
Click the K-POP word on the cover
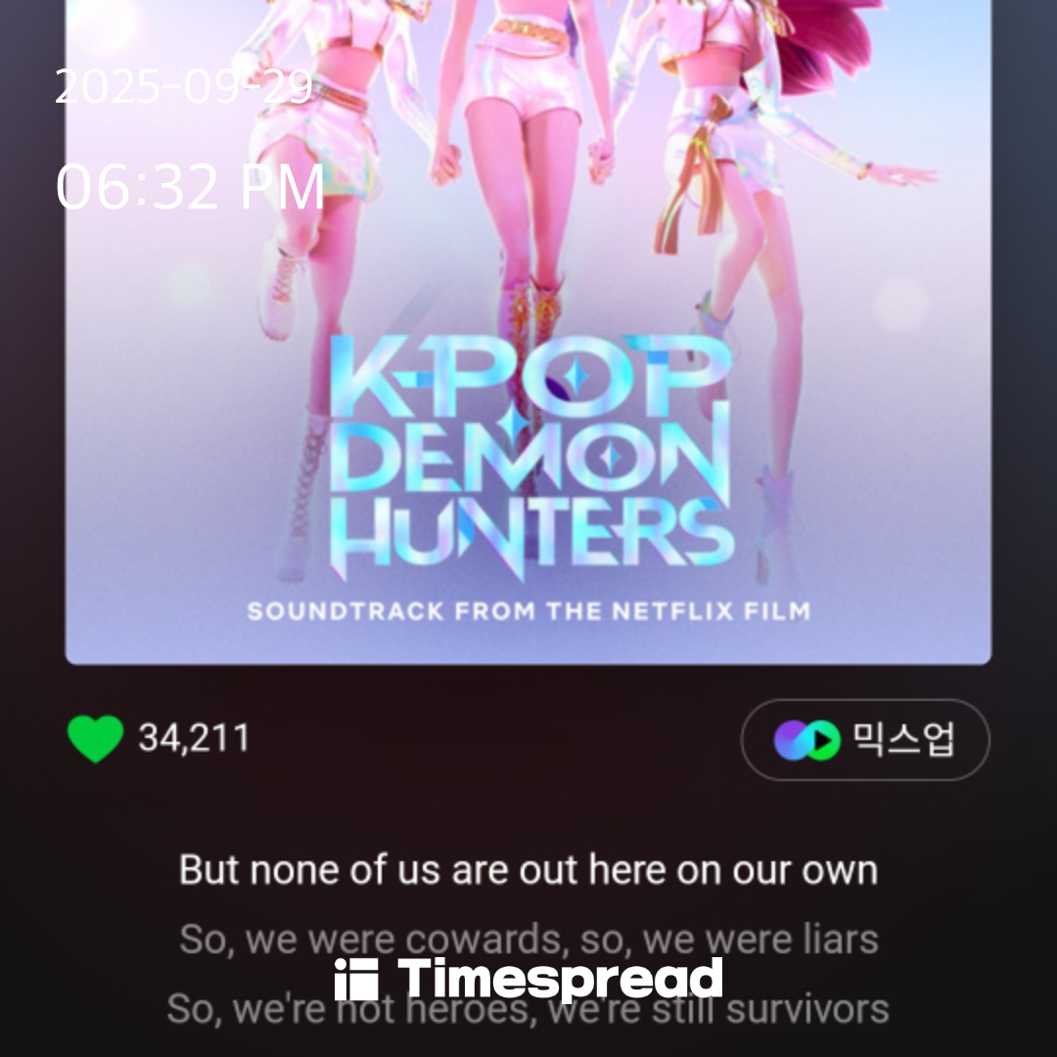tap(530, 376)
